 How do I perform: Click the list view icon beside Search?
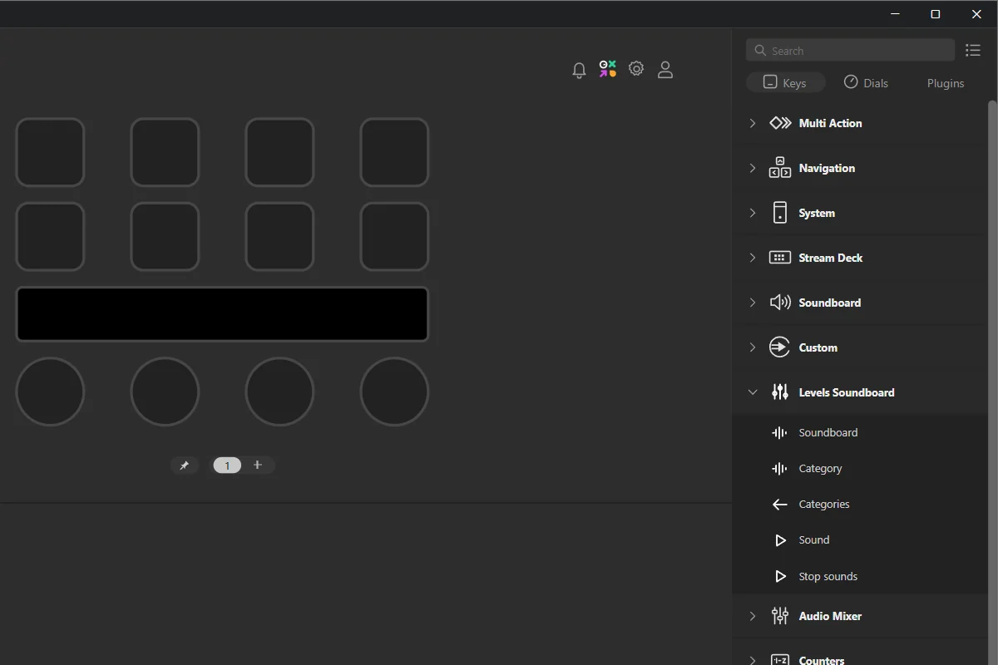[973, 51]
